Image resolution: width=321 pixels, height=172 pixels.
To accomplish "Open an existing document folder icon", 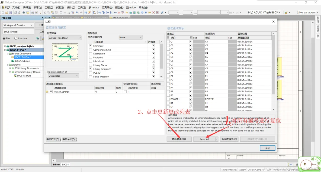I will click(7, 12).
